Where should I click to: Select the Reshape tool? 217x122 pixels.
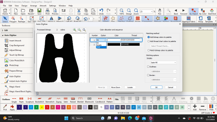(21, 19)
